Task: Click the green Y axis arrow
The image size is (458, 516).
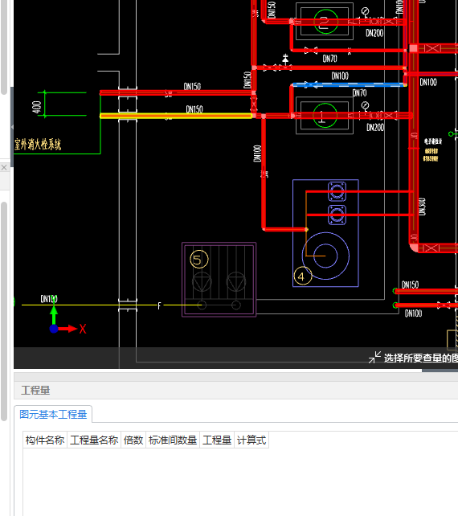Action: point(54,315)
